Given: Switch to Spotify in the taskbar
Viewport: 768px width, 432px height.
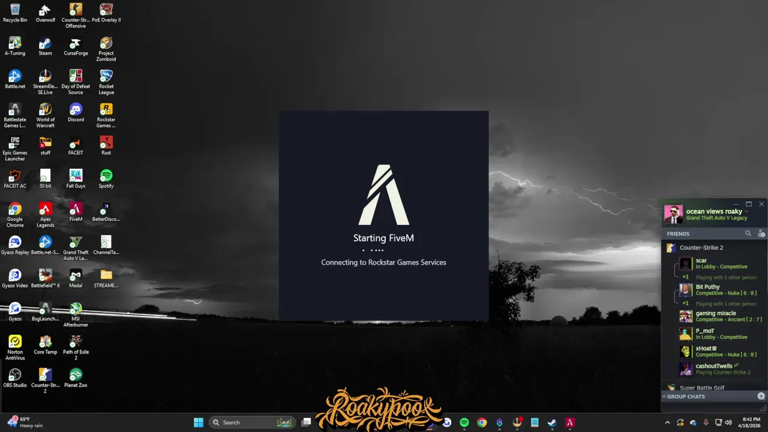Looking at the screenshot, I should coord(464,422).
